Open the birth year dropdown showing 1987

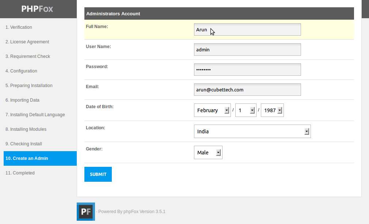coord(272,110)
